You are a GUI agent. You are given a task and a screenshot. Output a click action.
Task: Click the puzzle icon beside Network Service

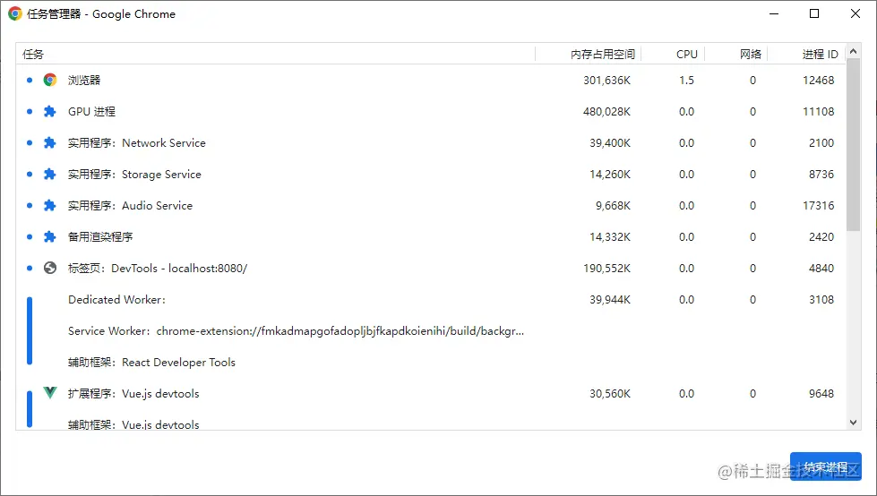(x=50, y=142)
